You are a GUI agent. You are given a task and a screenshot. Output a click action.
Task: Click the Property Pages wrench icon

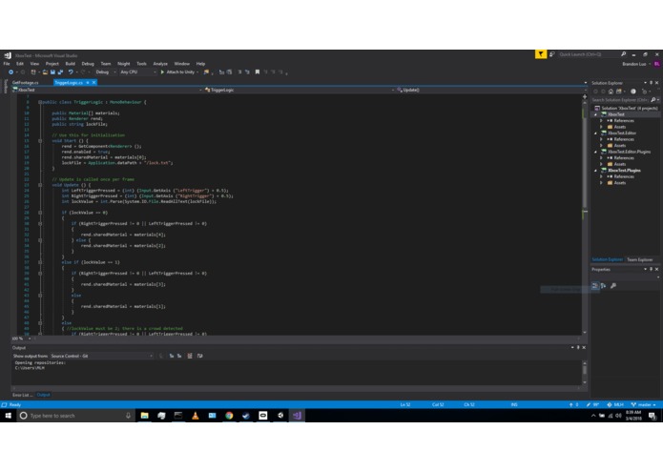613,286
